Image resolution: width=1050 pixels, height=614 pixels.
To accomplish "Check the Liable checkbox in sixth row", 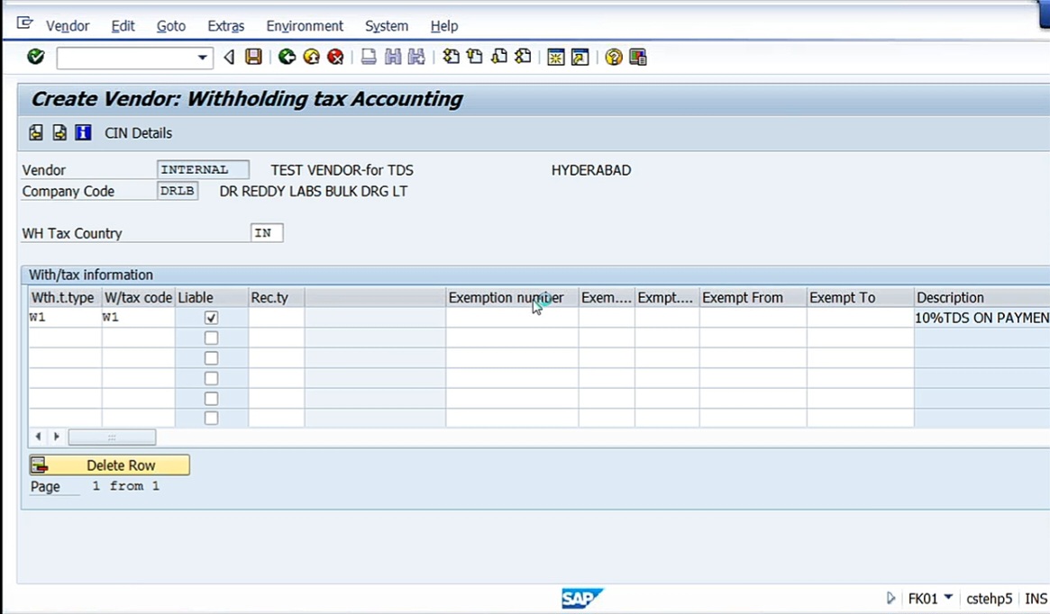I will pos(211,418).
